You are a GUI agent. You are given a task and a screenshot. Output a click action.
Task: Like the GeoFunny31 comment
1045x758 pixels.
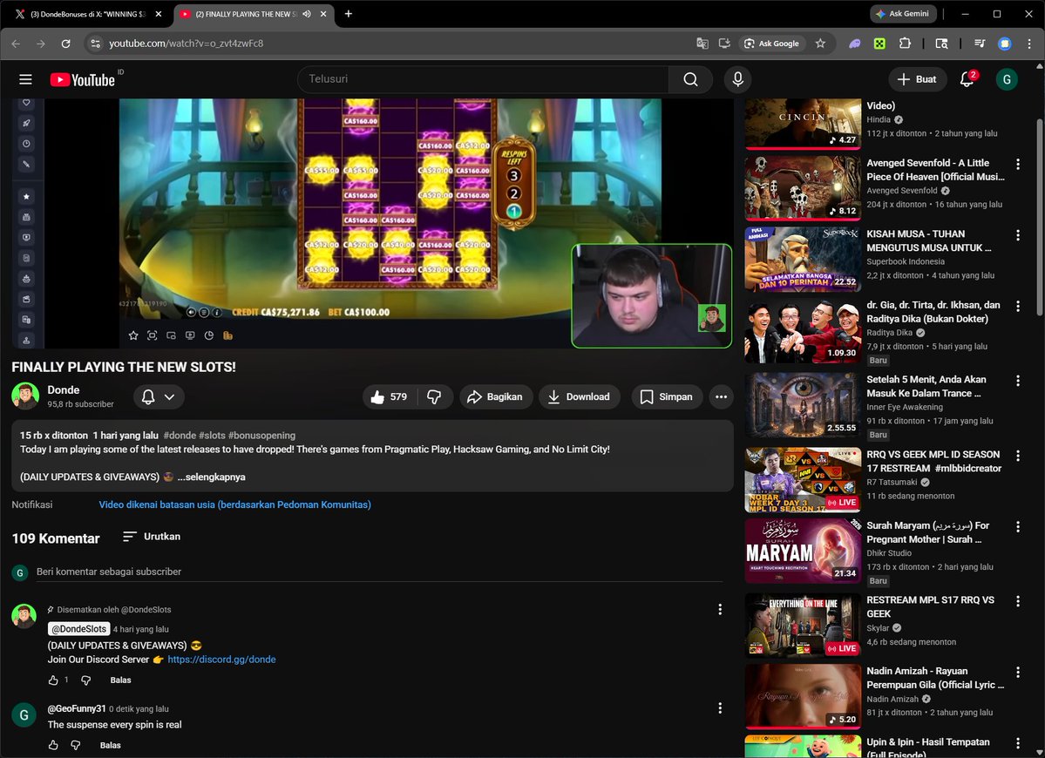click(x=53, y=745)
